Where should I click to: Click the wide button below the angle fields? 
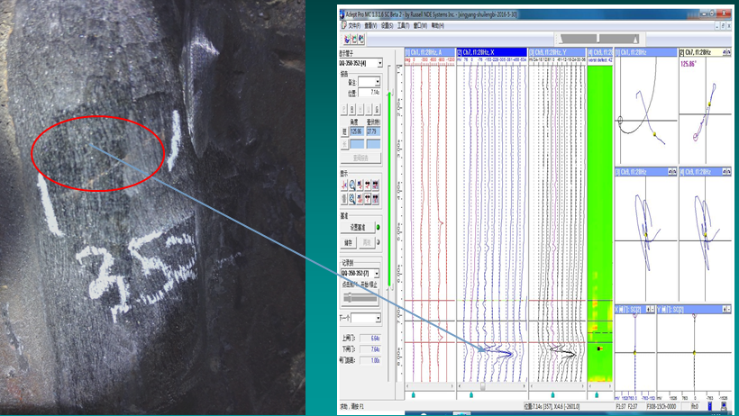coord(360,158)
